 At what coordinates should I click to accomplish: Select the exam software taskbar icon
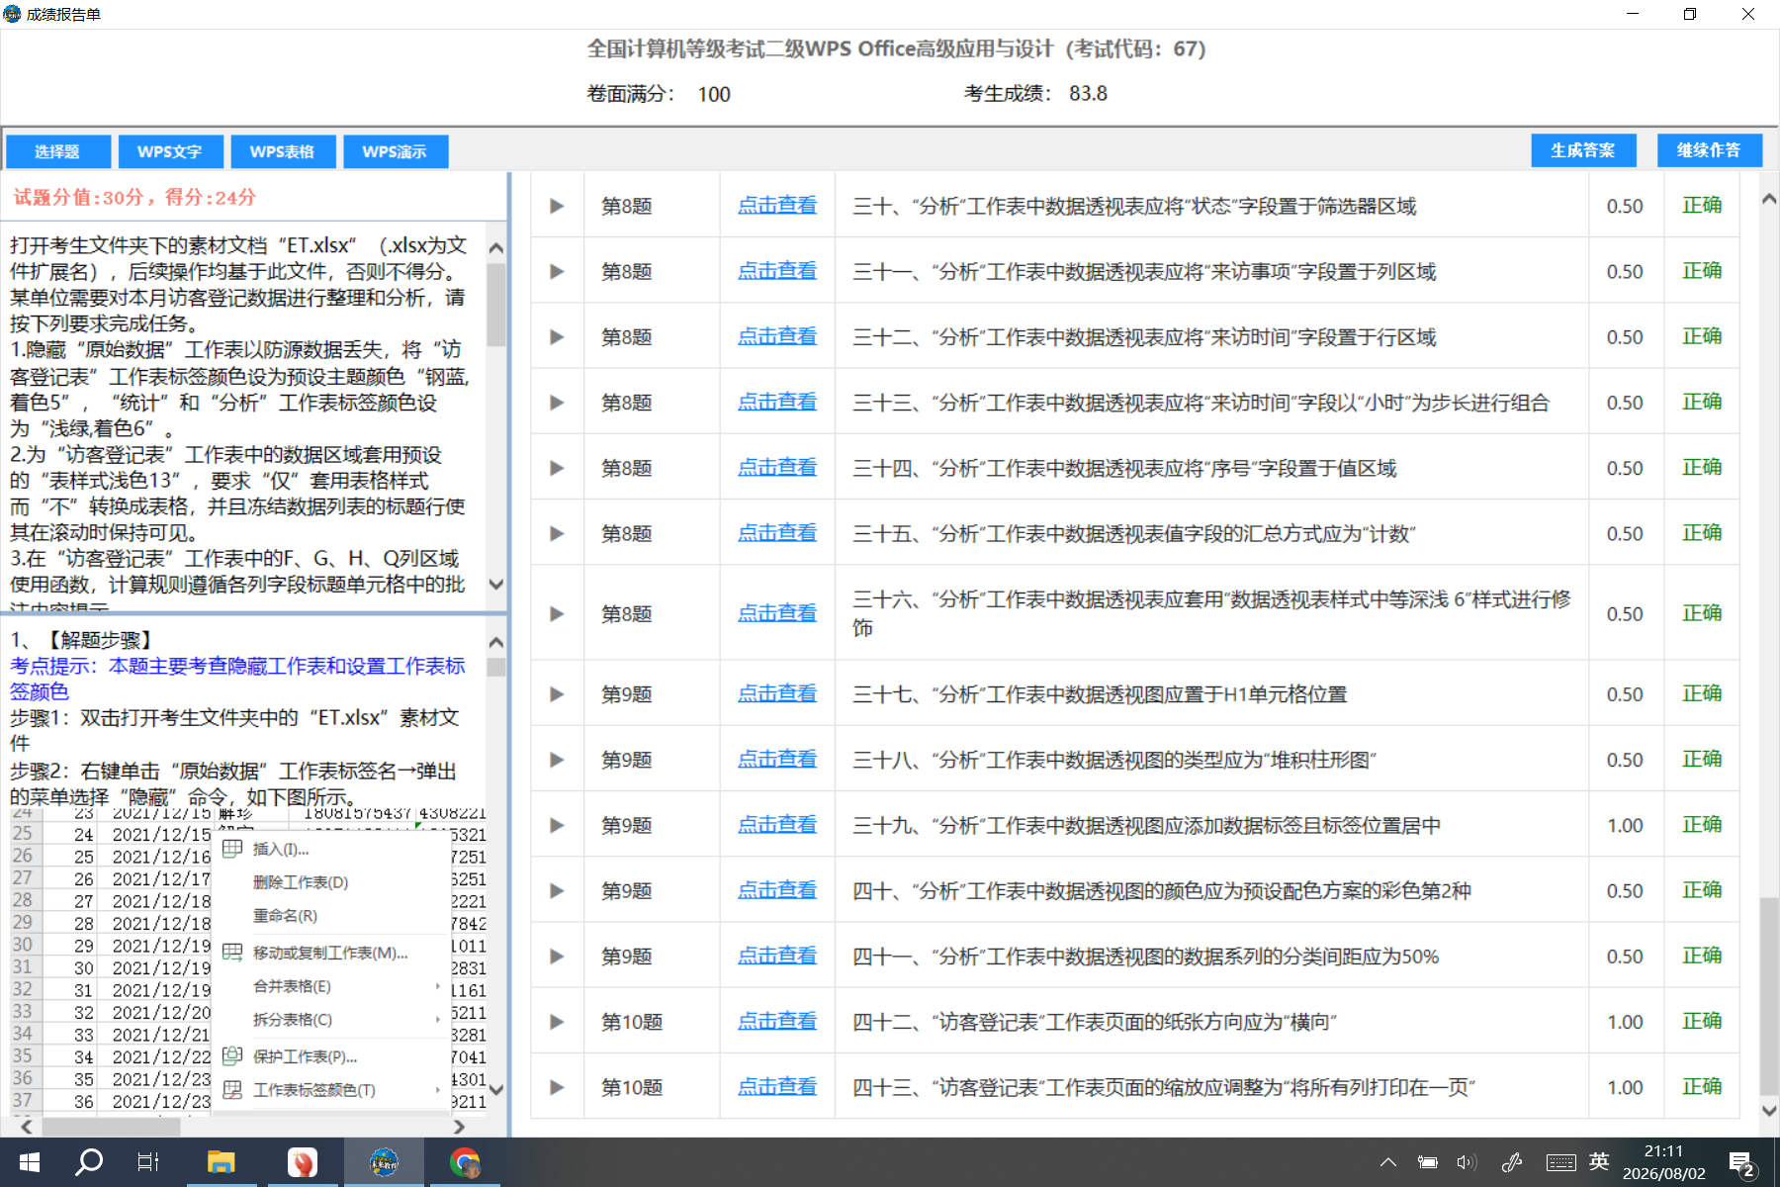(x=384, y=1162)
